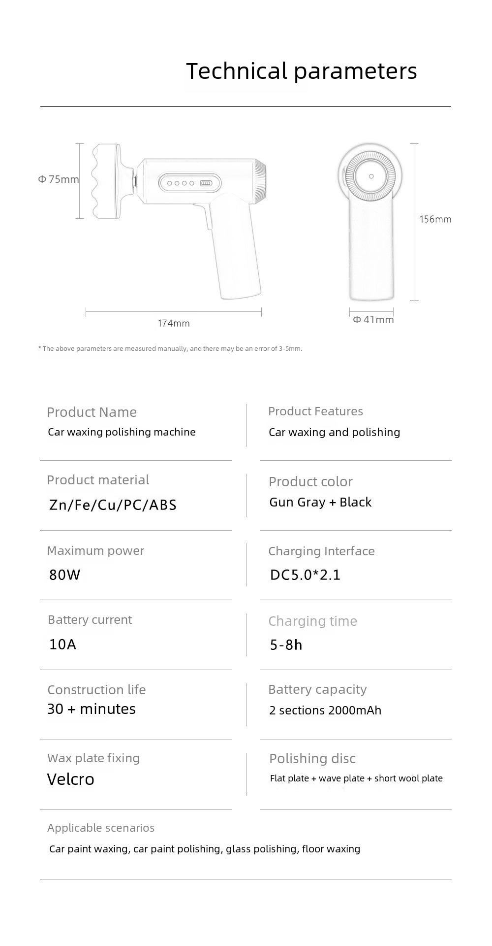Click the Gun Gray + Black color value

pyautogui.click(x=320, y=502)
